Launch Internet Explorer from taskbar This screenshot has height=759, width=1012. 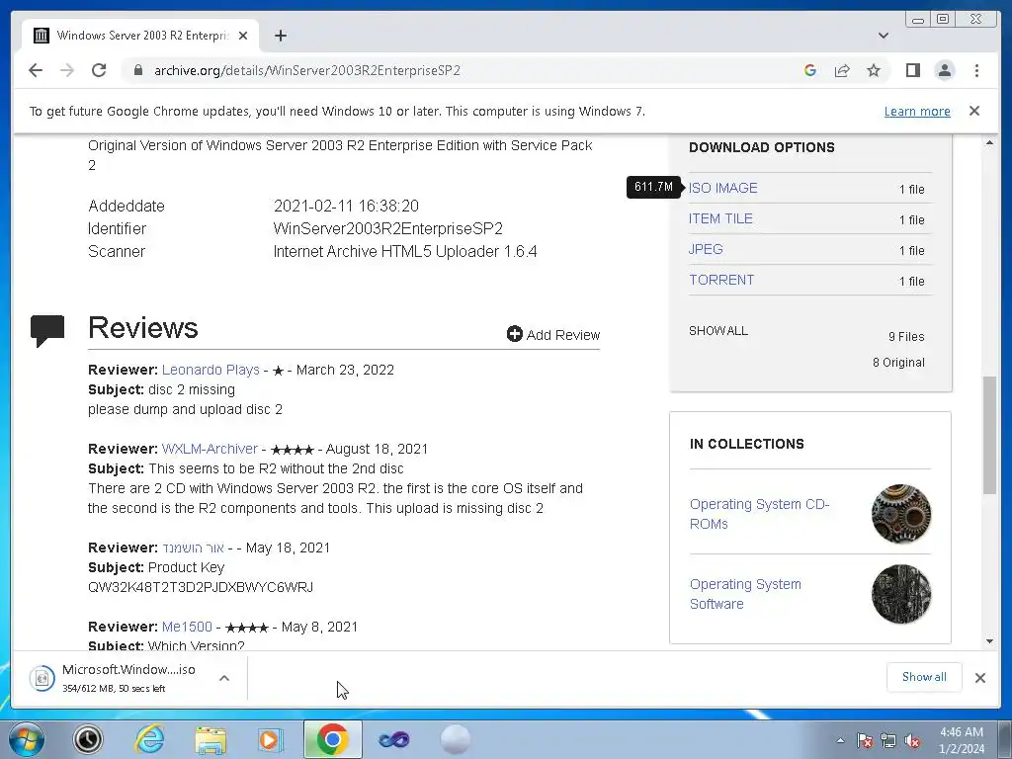[149, 739]
